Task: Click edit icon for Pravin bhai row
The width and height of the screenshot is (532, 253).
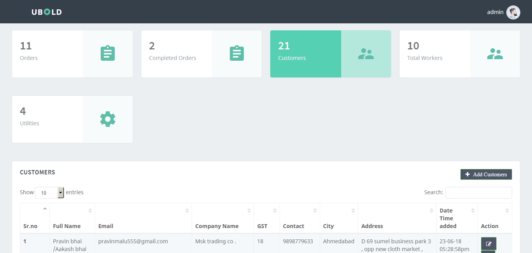Action: 489,244
